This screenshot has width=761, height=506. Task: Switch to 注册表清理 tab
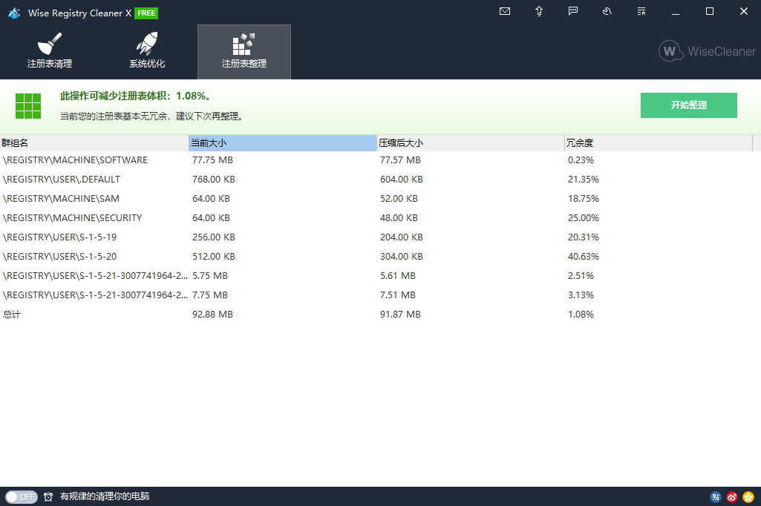(50, 51)
